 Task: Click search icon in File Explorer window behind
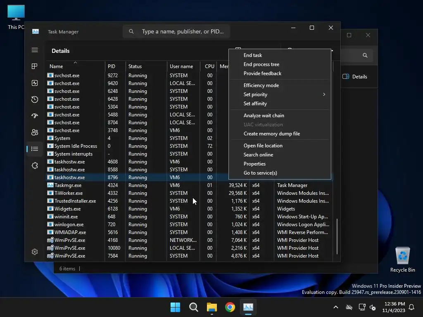[x=365, y=55]
